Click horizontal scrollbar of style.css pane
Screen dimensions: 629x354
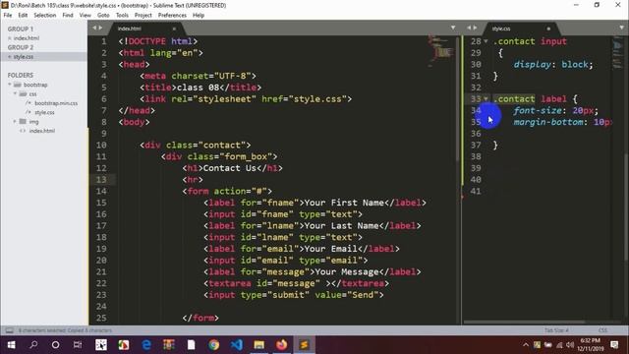coord(524,322)
